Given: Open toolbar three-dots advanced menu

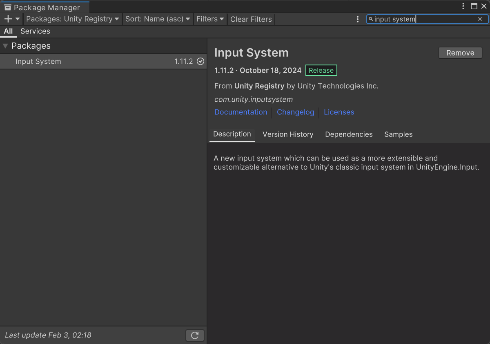Looking at the screenshot, I should tap(358, 19).
